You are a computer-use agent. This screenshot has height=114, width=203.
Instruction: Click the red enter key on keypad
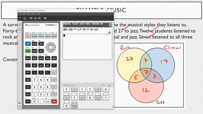[54, 102]
